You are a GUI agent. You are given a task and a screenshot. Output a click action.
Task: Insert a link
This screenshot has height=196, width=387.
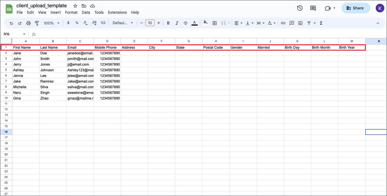click(x=283, y=23)
